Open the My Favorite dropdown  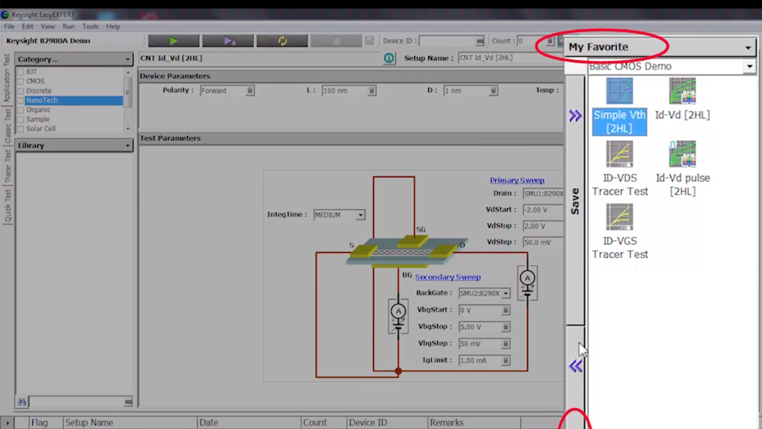[748, 46]
